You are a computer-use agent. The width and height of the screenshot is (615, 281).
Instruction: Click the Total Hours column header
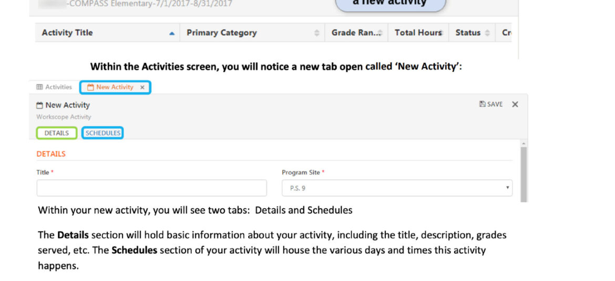click(417, 33)
